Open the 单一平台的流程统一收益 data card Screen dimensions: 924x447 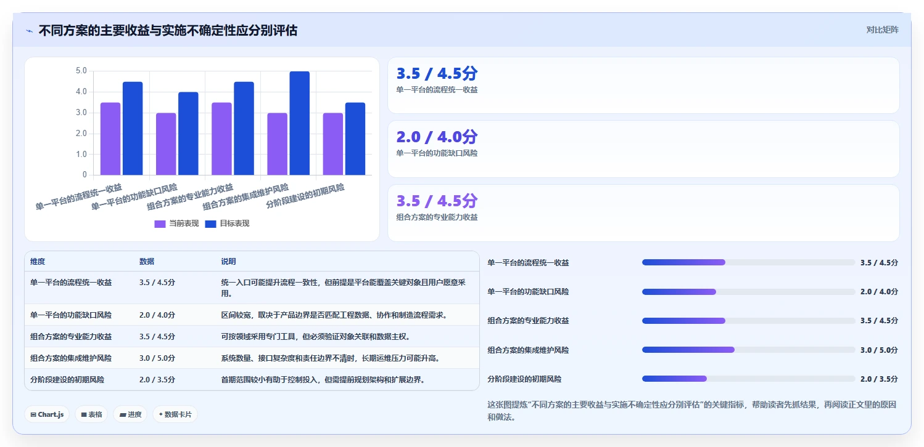coord(643,85)
